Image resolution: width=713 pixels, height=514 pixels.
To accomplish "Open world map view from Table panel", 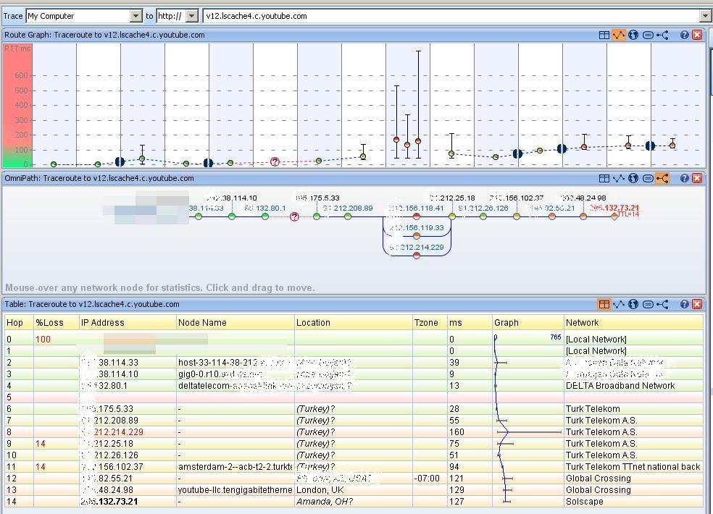I will pyautogui.click(x=633, y=305).
